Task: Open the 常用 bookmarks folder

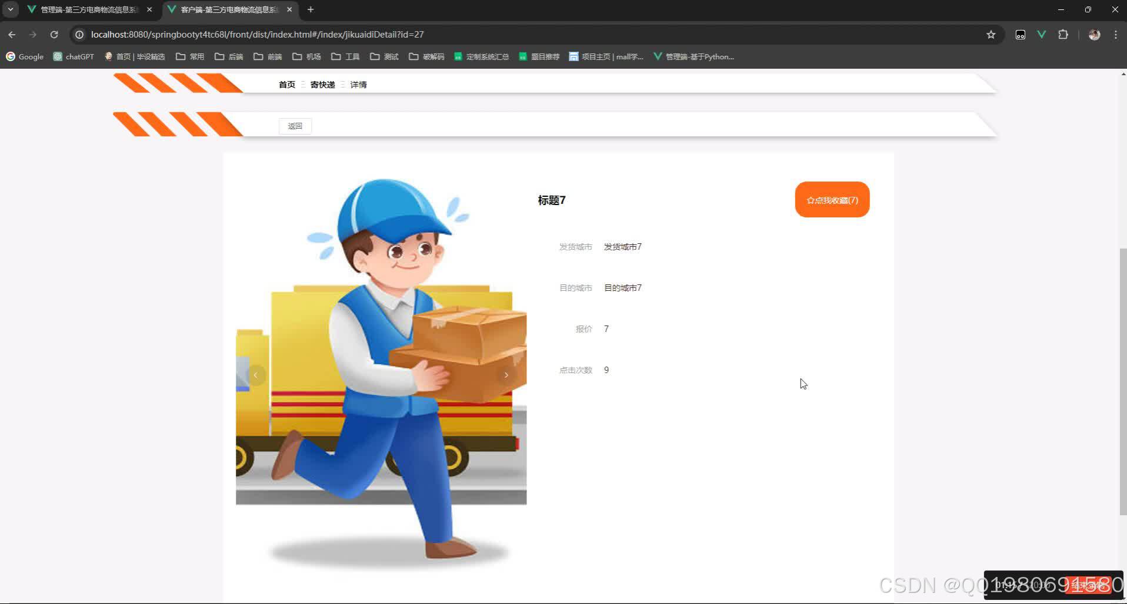Action: click(189, 56)
